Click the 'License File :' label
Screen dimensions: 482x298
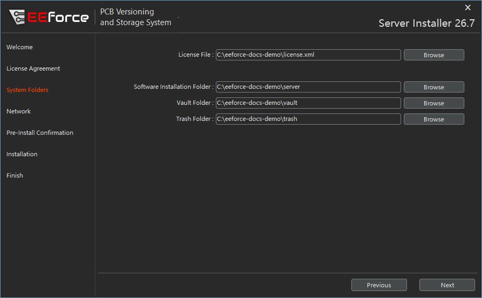tap(196, 55)
